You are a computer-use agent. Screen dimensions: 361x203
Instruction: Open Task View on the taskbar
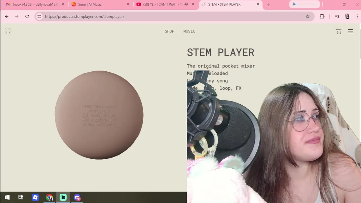point(21,197)
